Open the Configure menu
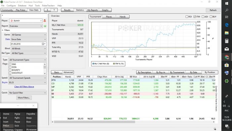The height and width of the screenshot is (131, 232). pos(11,6)
